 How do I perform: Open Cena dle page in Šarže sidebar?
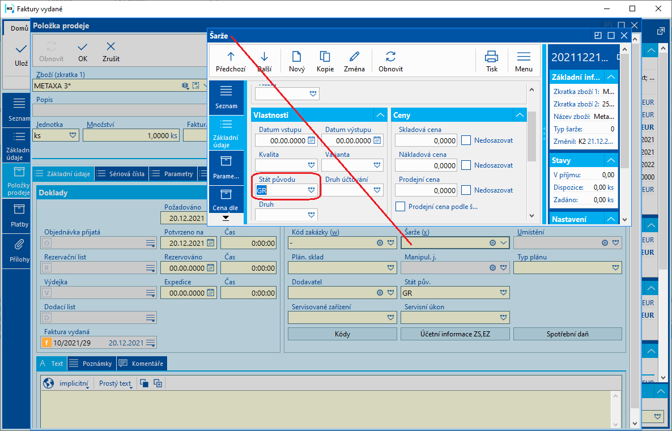tap(226, 200)
